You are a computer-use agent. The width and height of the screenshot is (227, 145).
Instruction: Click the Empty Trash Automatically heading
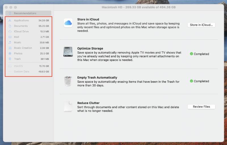click(97, 77)
